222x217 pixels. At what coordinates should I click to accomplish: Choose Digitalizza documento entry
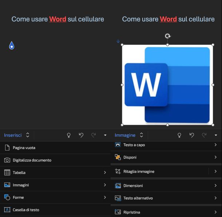55,160
